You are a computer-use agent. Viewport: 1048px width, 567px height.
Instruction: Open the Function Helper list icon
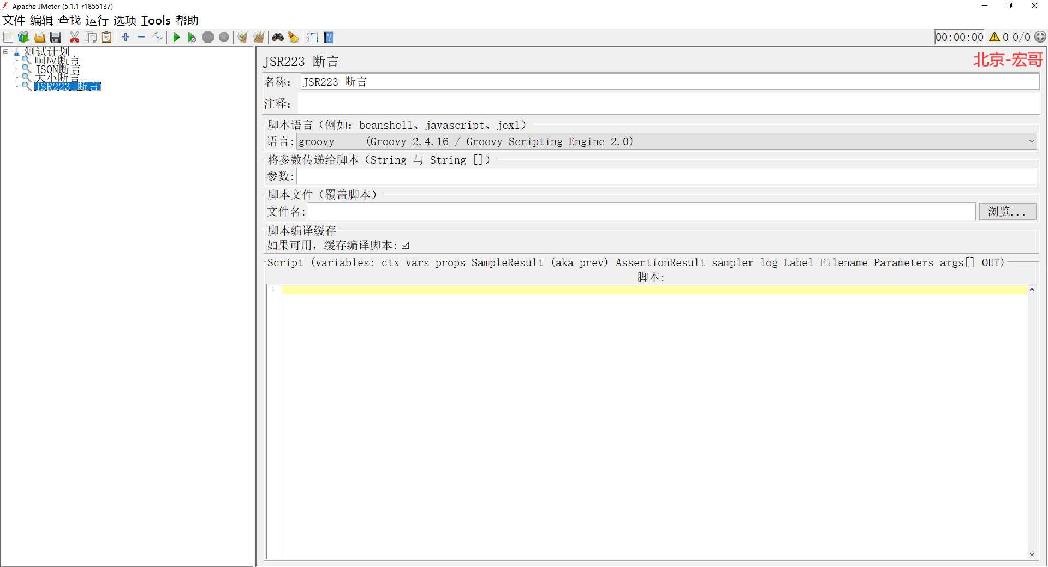312,37
